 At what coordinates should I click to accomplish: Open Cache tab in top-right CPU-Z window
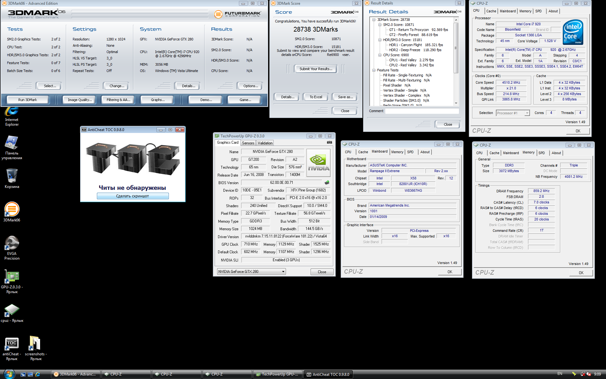[491, 11]
